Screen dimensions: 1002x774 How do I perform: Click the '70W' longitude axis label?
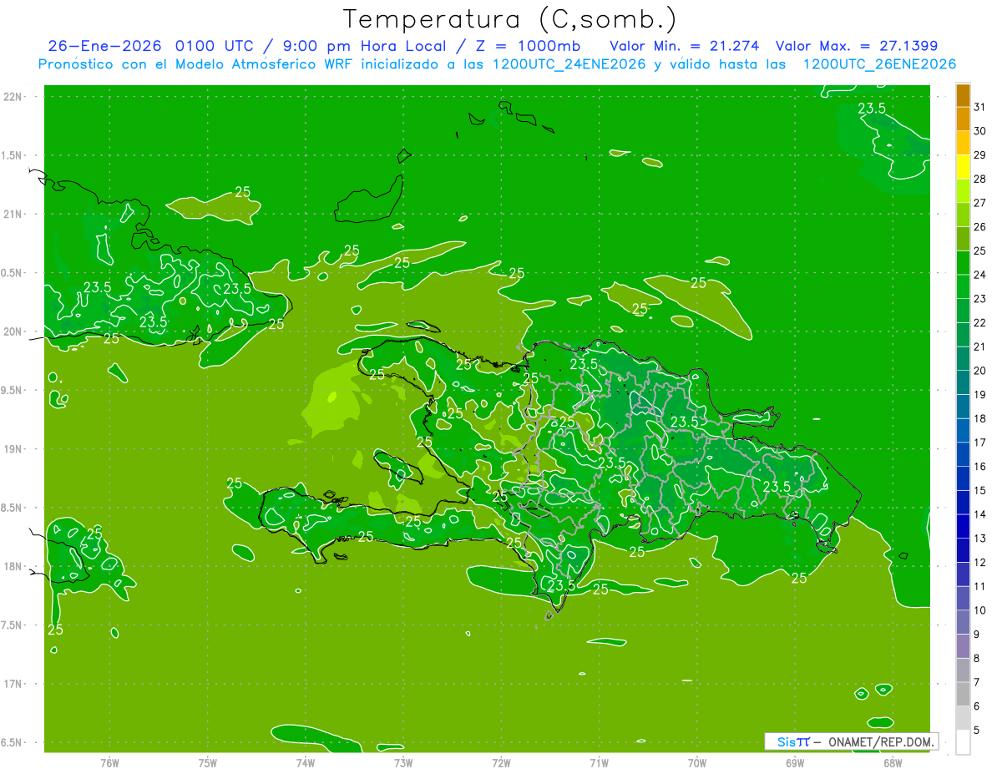tap(697, 762)
